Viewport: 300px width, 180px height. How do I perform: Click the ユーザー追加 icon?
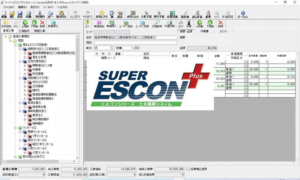pyautogui.click(x=126, y=24)
